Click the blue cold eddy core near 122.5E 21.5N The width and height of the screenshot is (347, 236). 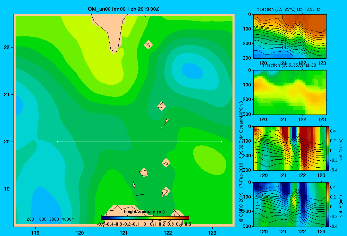[x=192, y=71]
